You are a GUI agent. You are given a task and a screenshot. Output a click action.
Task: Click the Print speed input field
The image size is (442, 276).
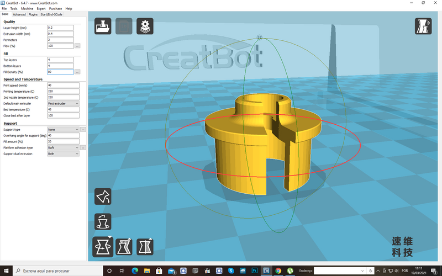63,86
